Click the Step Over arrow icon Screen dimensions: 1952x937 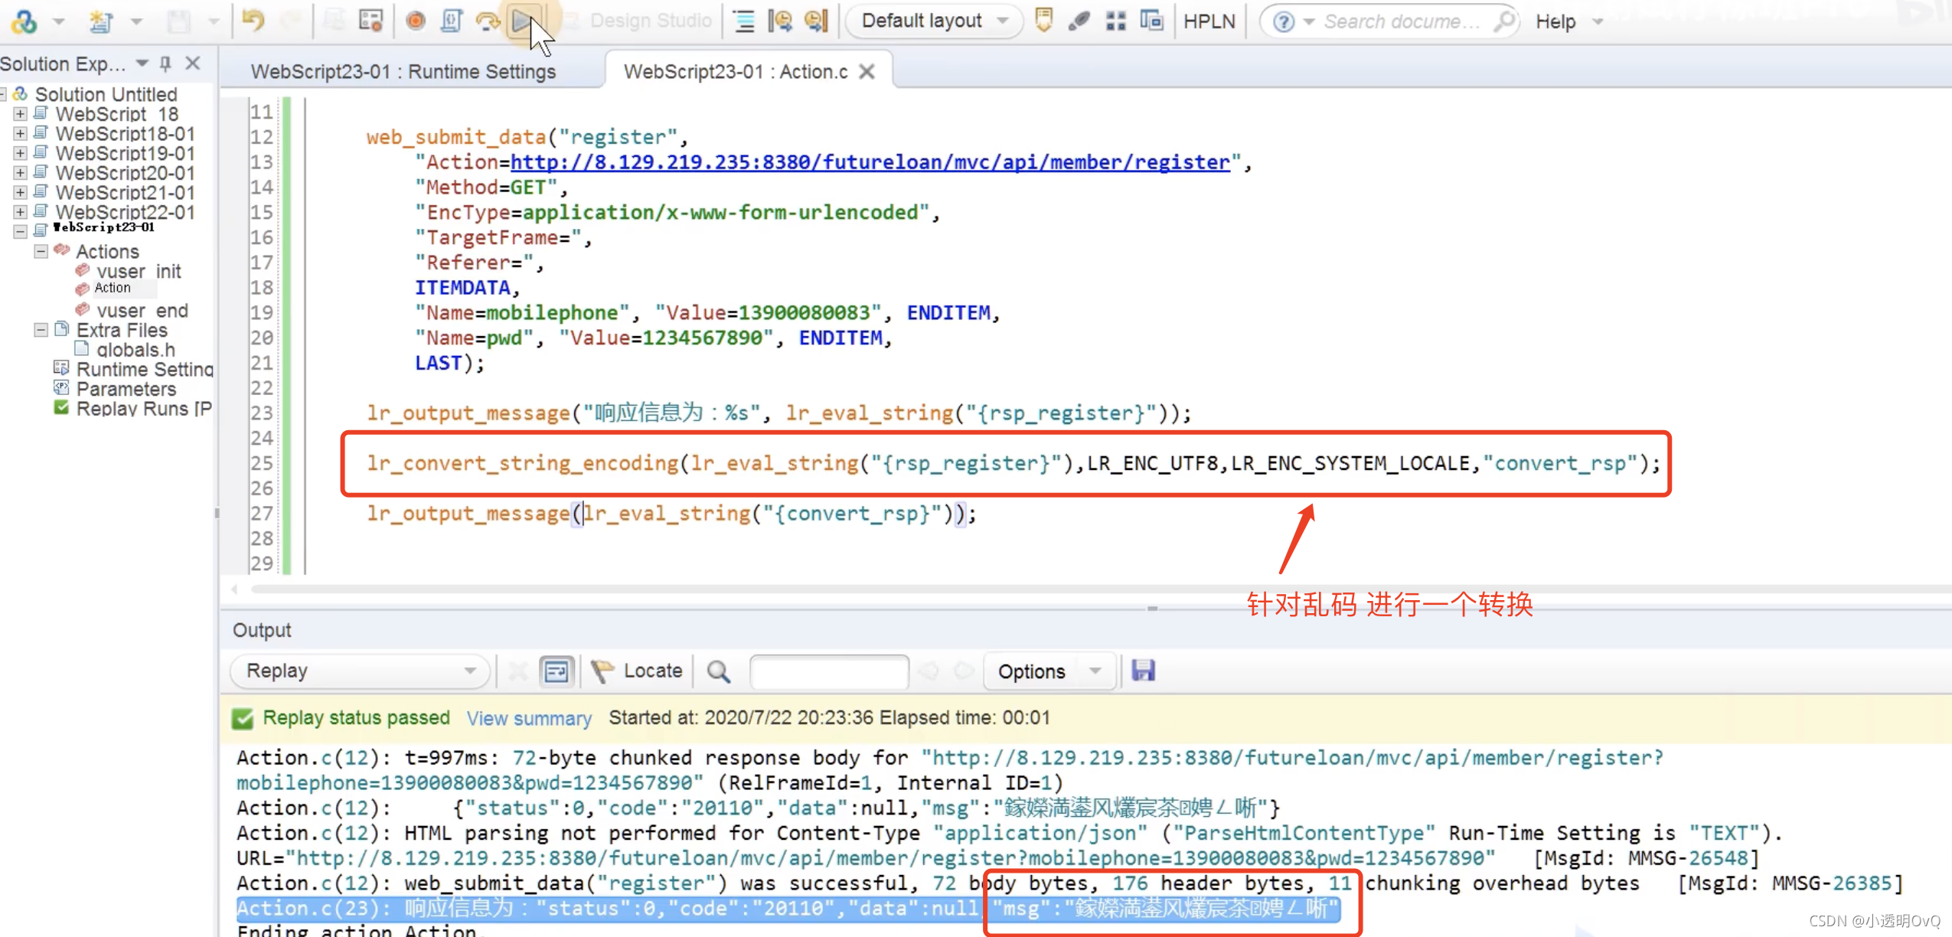click(x=487, y=21)
